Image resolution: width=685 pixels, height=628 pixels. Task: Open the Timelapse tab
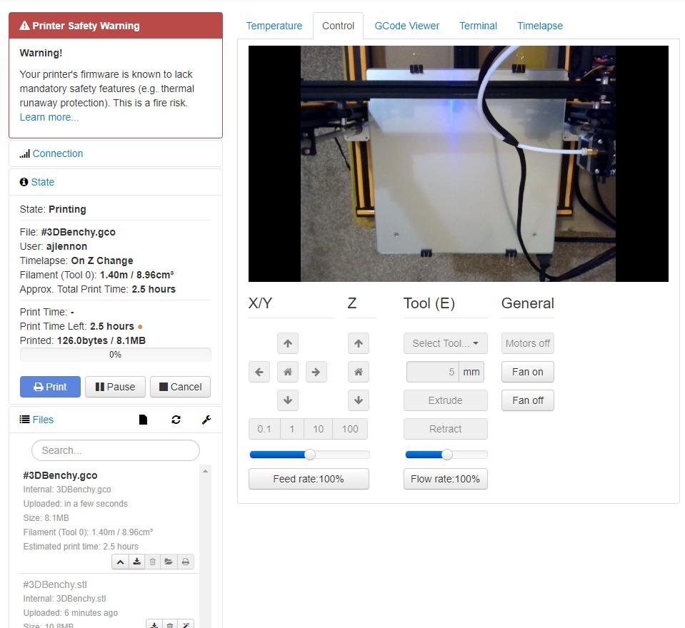[540, 26]
